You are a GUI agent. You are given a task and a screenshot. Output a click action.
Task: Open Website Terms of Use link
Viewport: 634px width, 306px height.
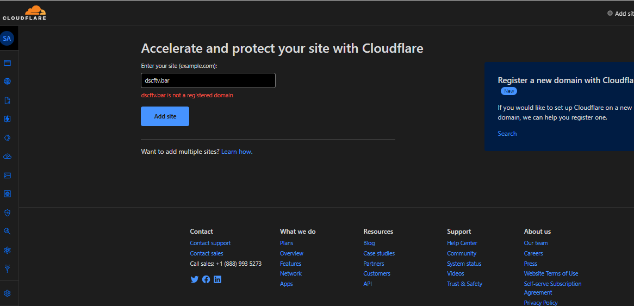[x=551, y=274]
